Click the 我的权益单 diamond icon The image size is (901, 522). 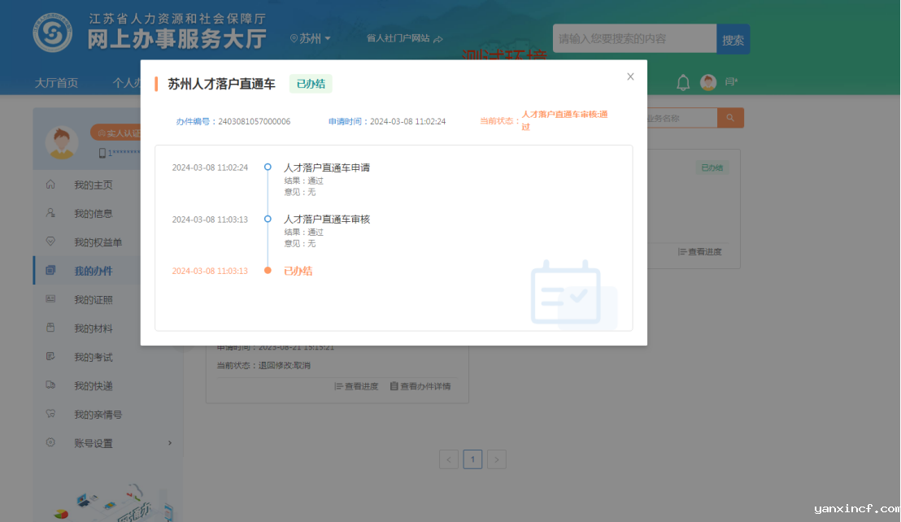51,242
